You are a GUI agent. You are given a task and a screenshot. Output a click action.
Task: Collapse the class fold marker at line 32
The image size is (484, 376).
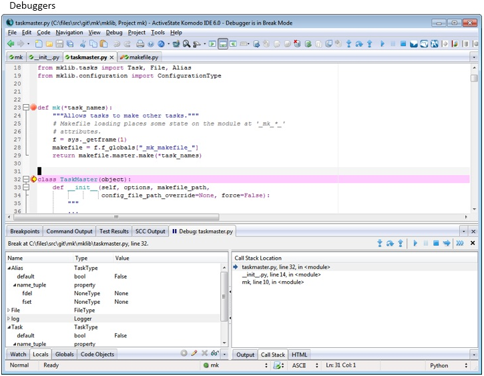click(26, 179)
